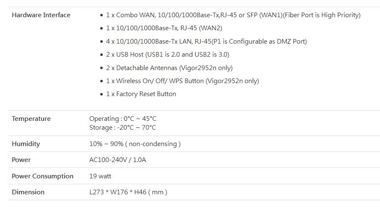Click the Dimension row label

pyautogui.click(x=28, y=192)
